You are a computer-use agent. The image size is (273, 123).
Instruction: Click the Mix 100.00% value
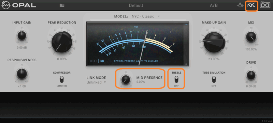(x=251, y=49)
